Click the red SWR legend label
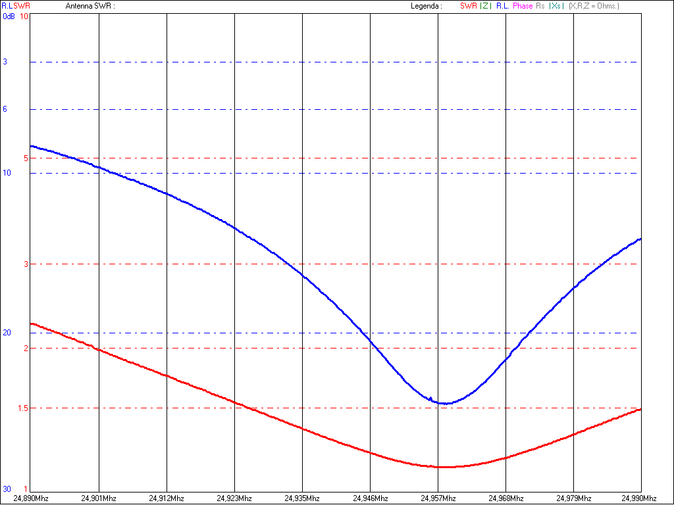Screen dimensions: 674x505 tap(468, 6)
